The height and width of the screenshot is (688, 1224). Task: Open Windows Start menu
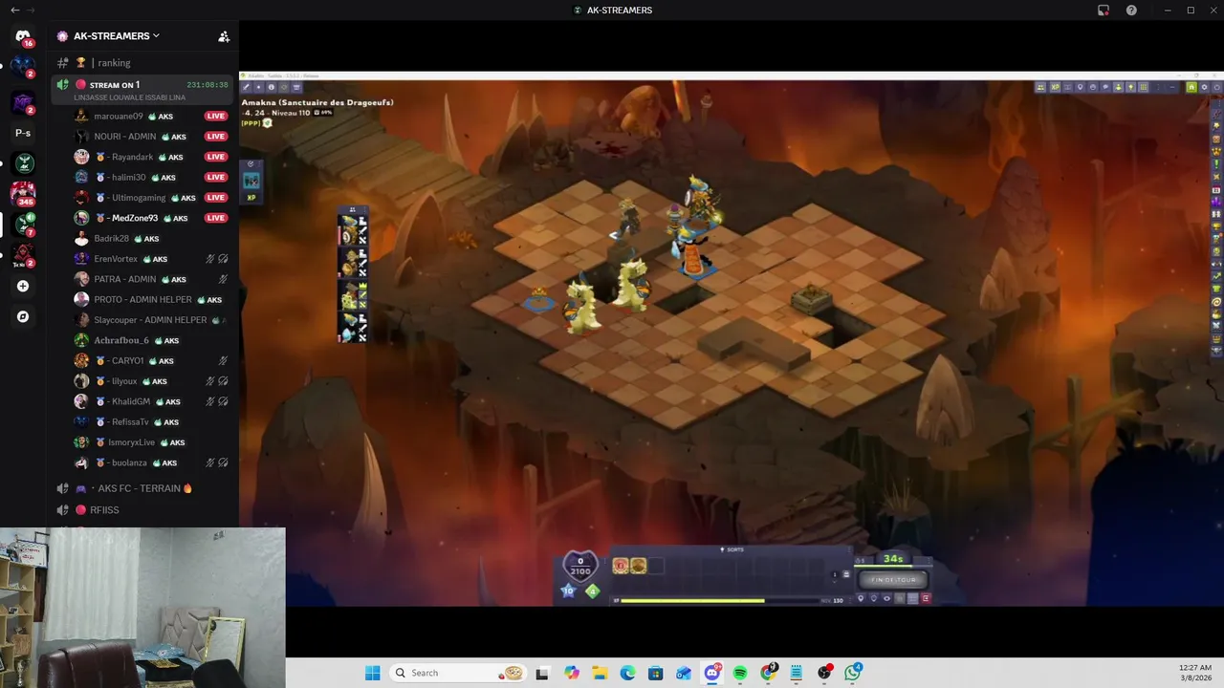(372, 673)
